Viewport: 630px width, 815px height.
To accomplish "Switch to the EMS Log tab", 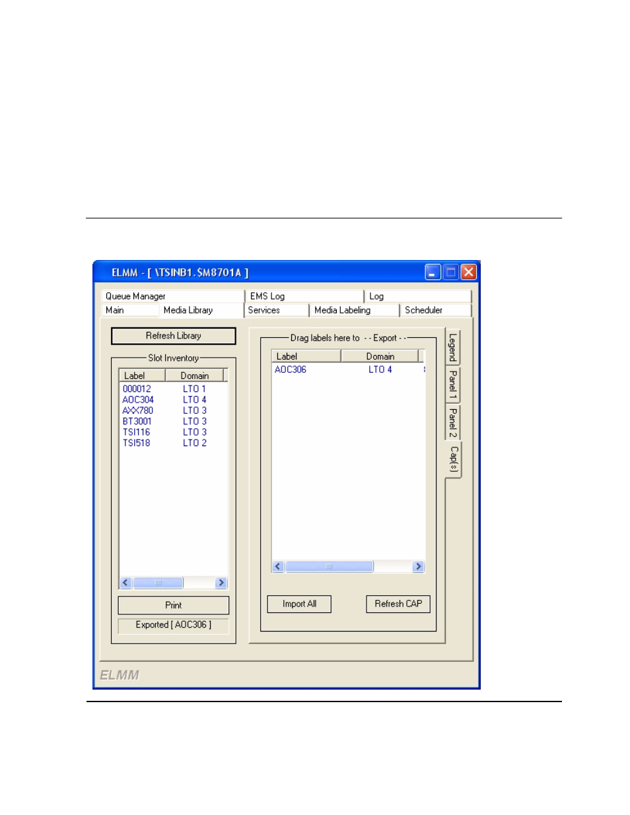I will [304, 296].
